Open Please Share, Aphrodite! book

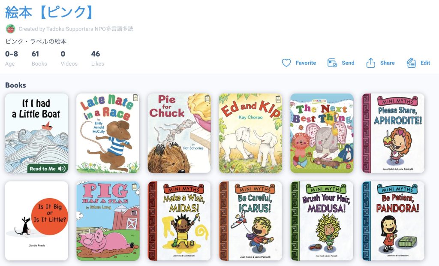393,133
